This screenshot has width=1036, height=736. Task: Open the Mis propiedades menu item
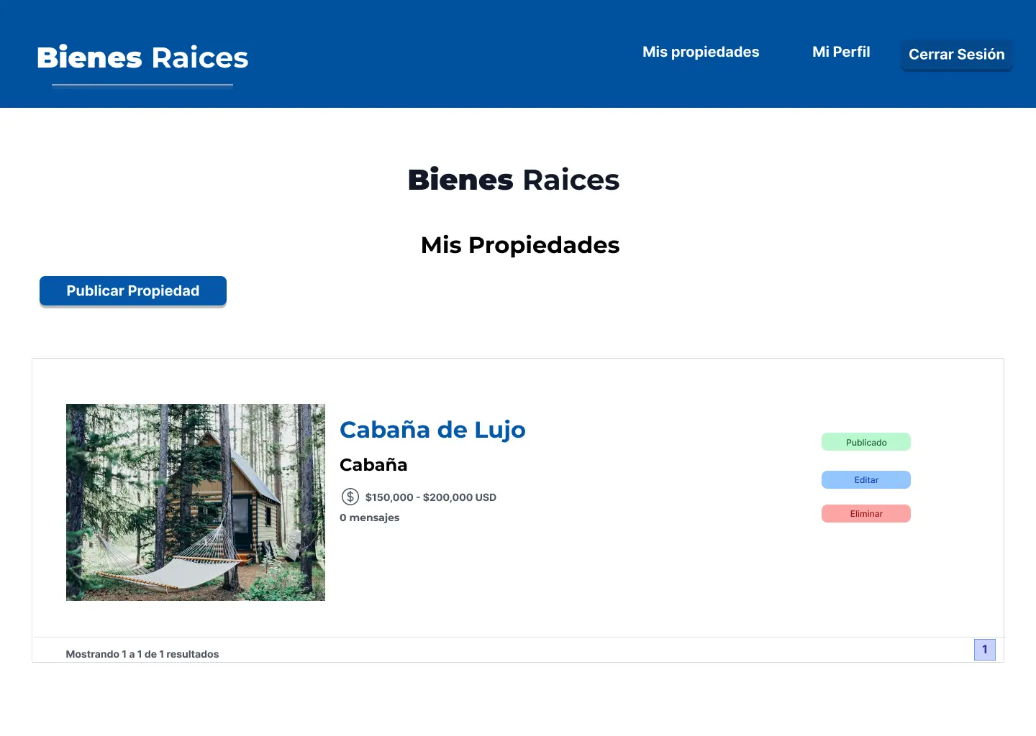[701, 52]
